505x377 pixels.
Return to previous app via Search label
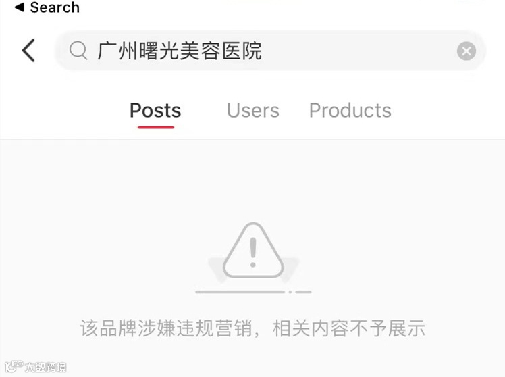[x=55, y=7]
